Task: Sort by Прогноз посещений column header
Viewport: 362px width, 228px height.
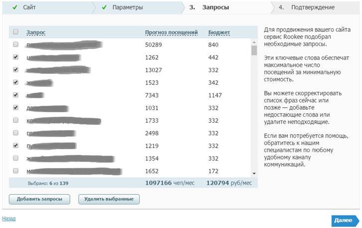Action: [x=171, y=32]
